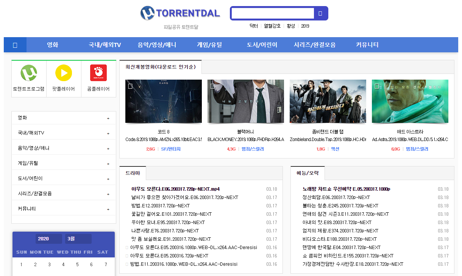Open 나쁜사랑.E76 entry
The width and height of the screenshot is (462, 276).
(165, 231)
